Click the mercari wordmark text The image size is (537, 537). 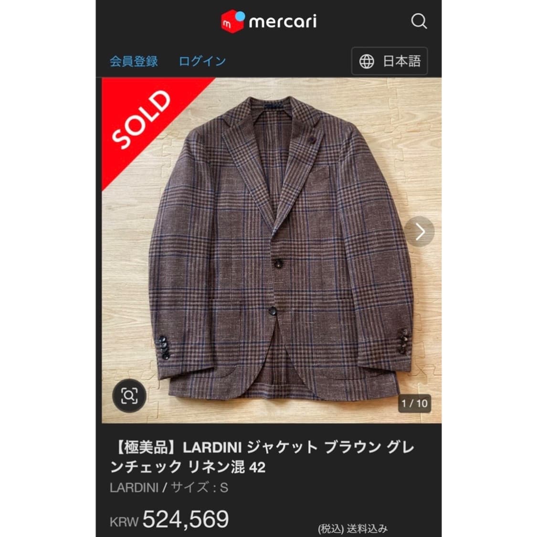283,21
